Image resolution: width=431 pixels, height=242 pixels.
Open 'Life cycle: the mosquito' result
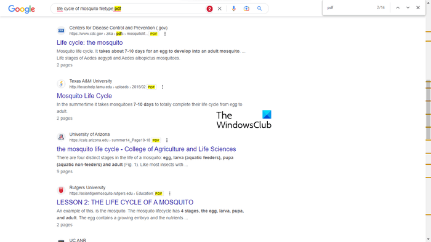pyautogui.click(x=90, y=42)
